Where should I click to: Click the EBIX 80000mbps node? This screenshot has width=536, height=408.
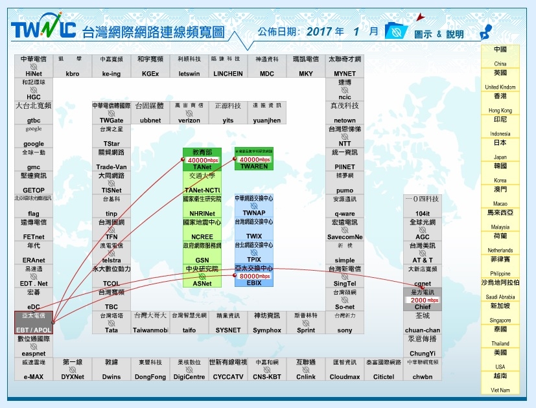coord(254,275)
